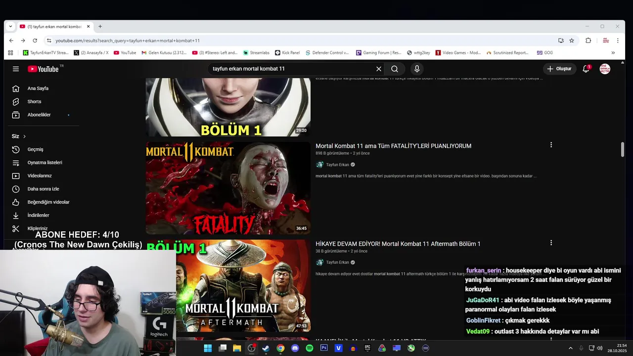Open the Gelen Kutusu Gmail bookmark
Image resolution: width=633 pixels, height=356 pixels.
pos(164,52)
